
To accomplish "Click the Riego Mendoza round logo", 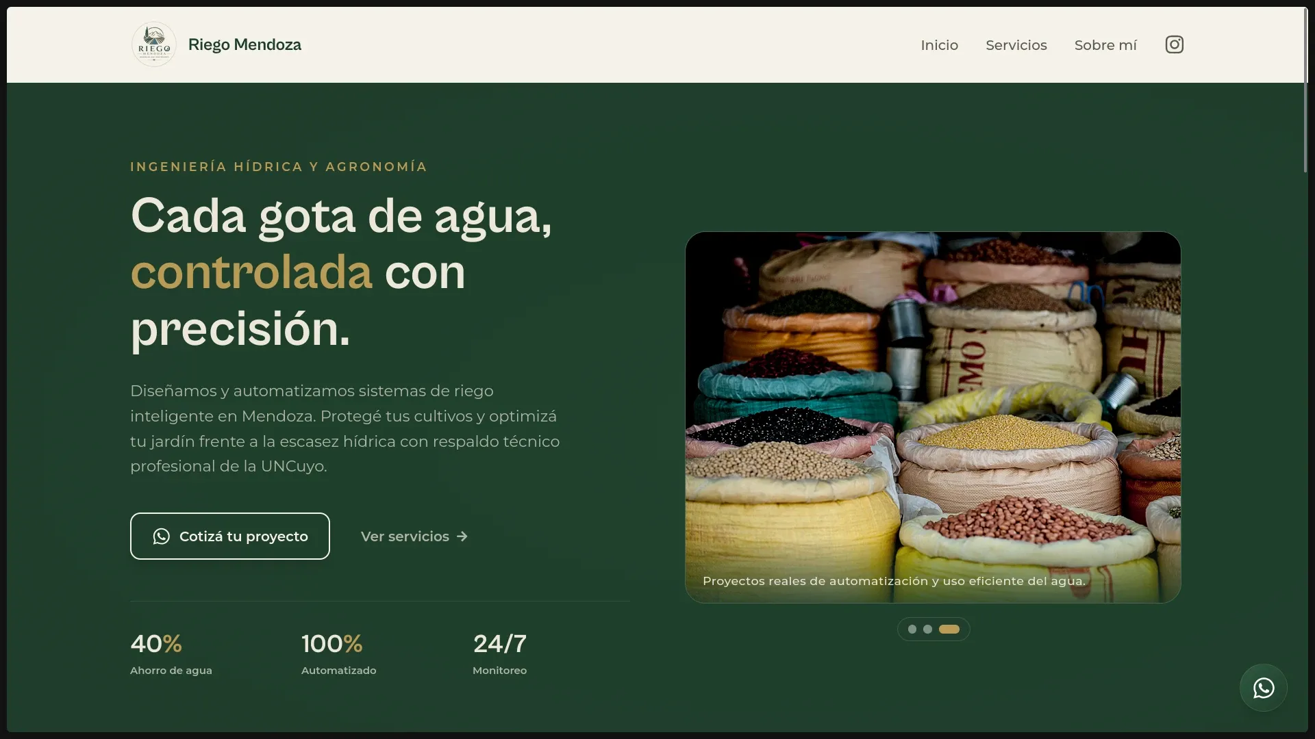I will [x=154, y=44].
